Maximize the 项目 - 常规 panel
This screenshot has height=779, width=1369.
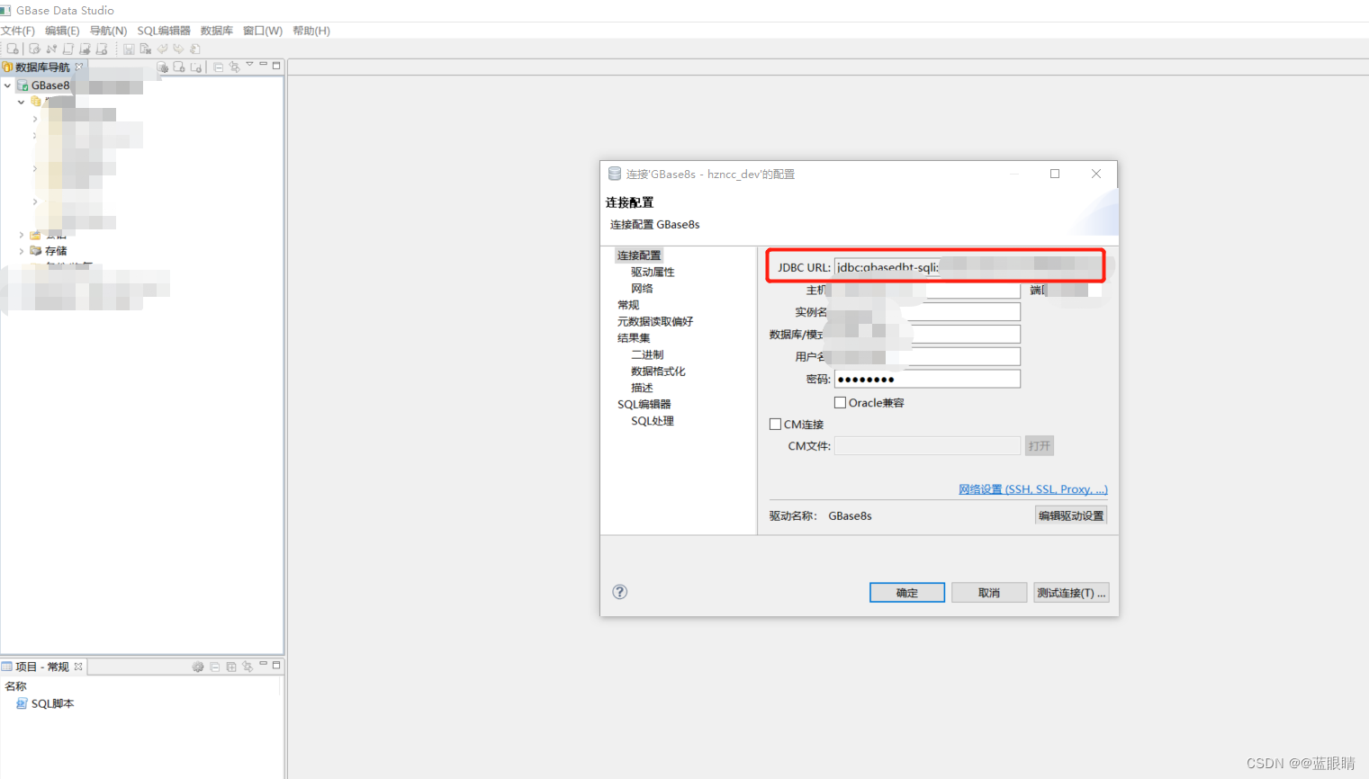276,666
